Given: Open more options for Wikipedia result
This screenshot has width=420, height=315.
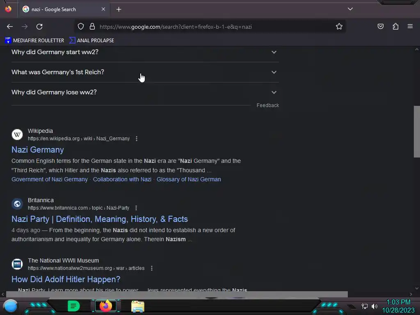Looking at the screenshot, I should (136, 139).
